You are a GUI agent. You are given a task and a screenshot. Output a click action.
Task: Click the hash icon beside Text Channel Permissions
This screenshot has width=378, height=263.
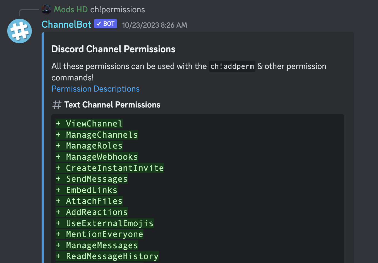[57, 105]
